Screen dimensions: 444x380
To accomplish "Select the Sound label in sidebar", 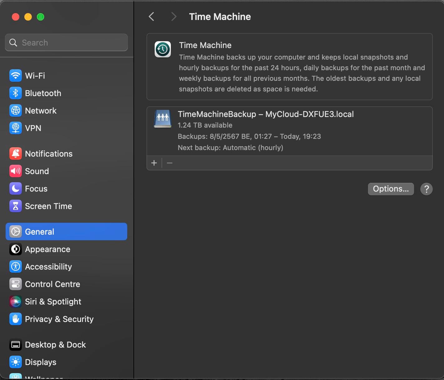I will 37,171.
